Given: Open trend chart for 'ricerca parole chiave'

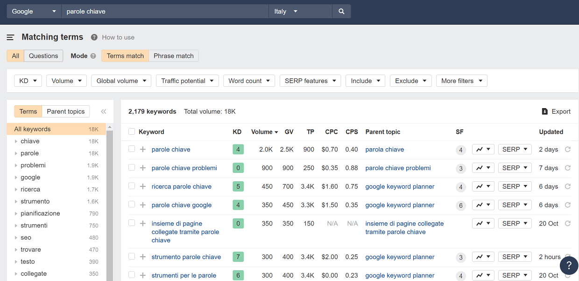Looking at the screenshot, I should (x=483, y=186).
